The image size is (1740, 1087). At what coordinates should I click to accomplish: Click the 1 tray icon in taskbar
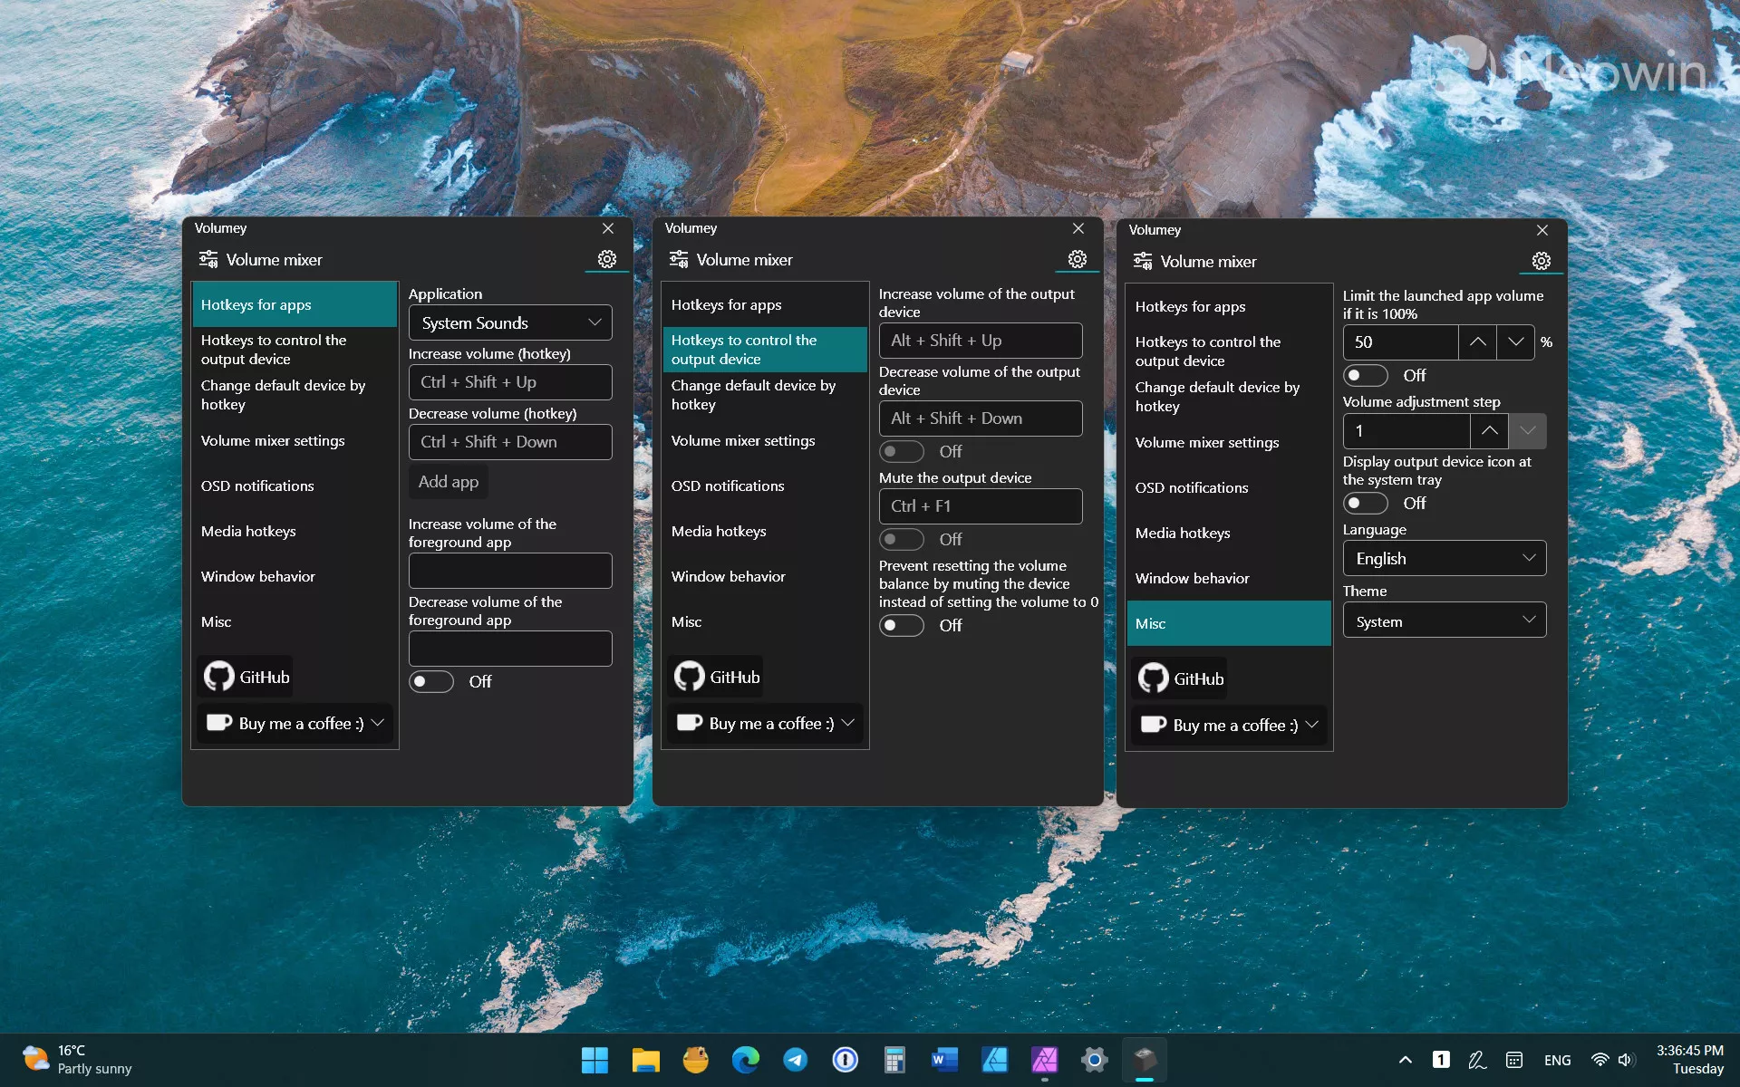(x=1441, y=1059)
